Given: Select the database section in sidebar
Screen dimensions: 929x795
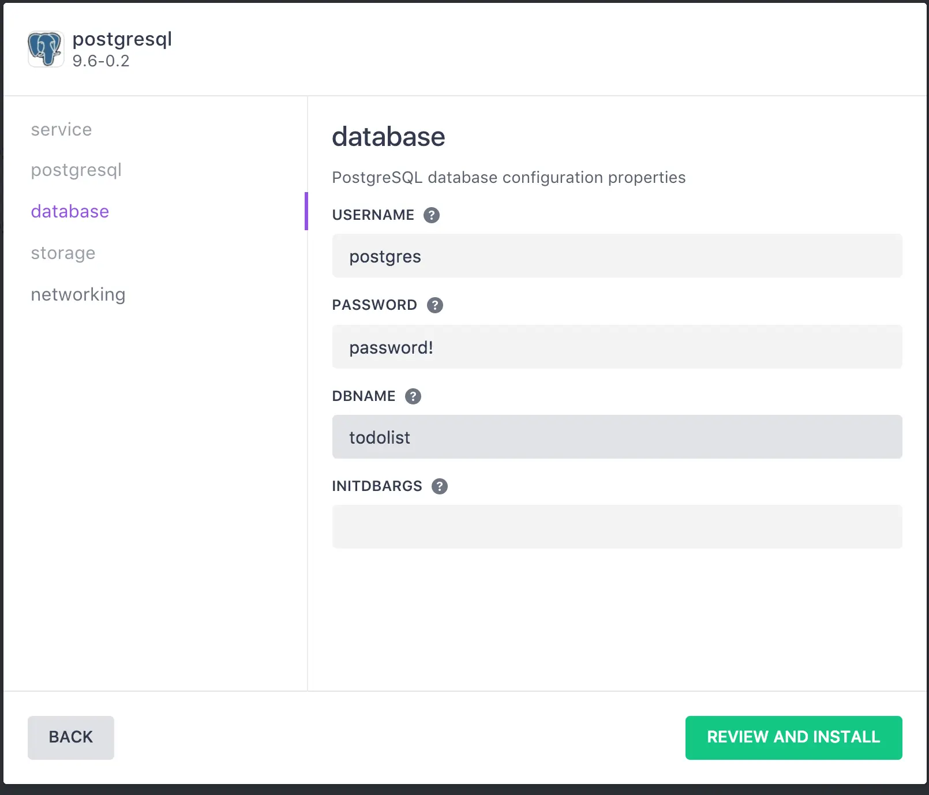Looking at the screenshot, I should tap(70, 211).
